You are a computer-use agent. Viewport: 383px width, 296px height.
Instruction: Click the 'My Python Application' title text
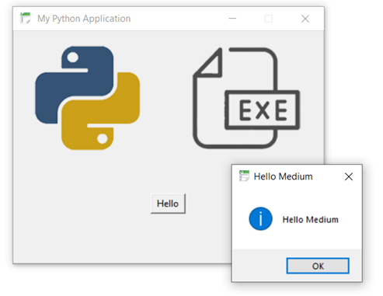[84, 19]
